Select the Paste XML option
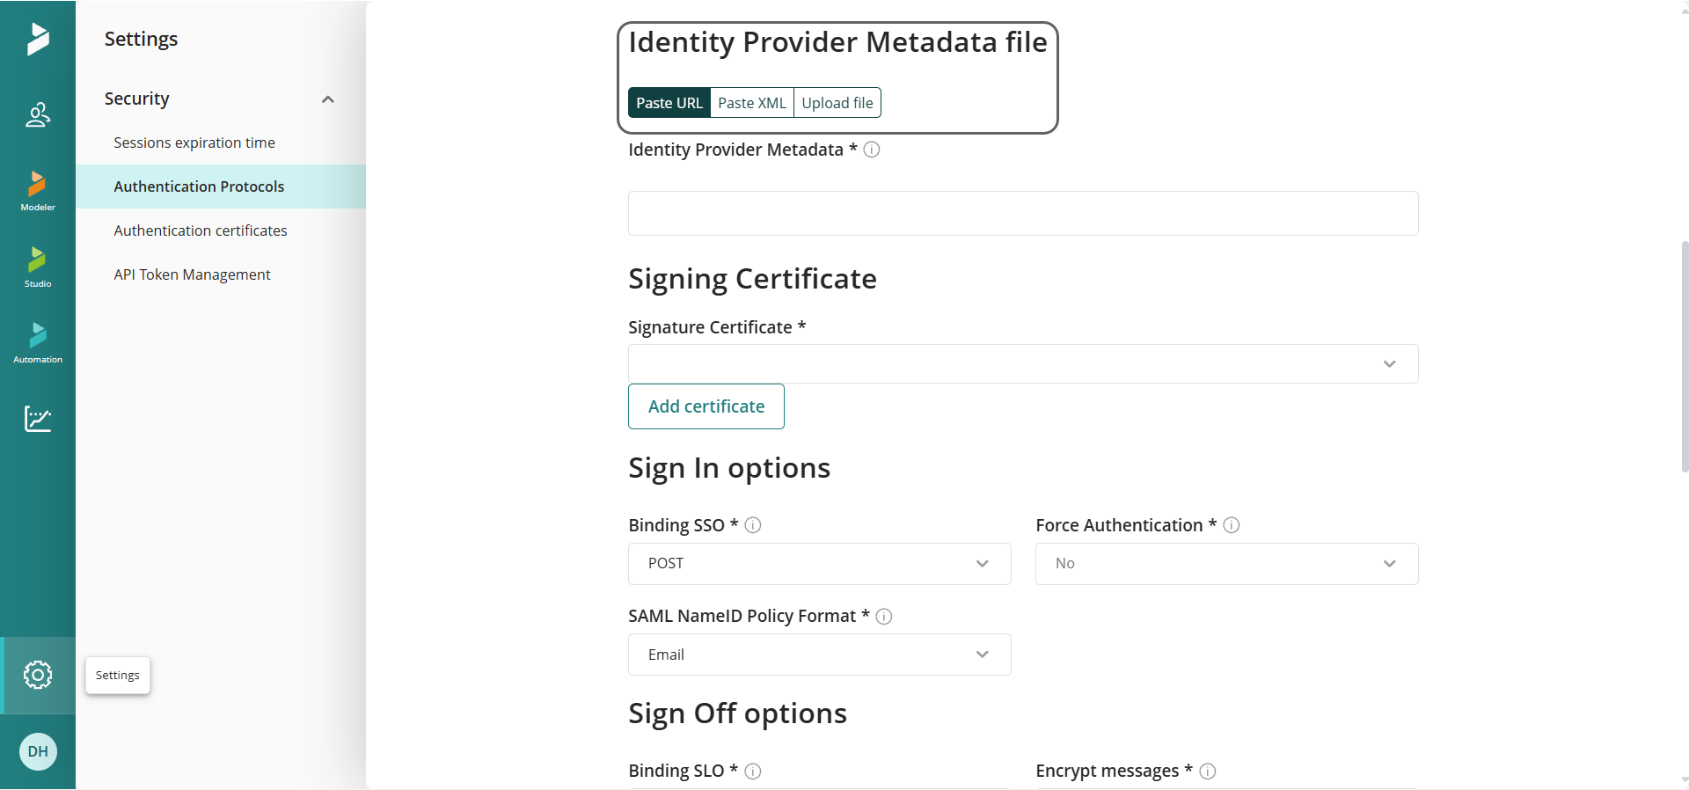1689x790 pixels. (x=752, y=103)
